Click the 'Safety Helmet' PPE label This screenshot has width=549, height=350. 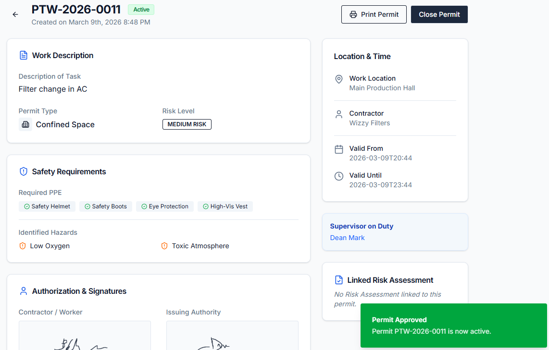point(51,206)
